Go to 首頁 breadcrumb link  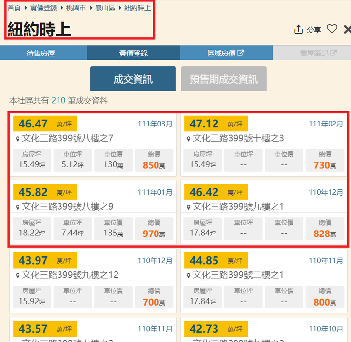14,8
